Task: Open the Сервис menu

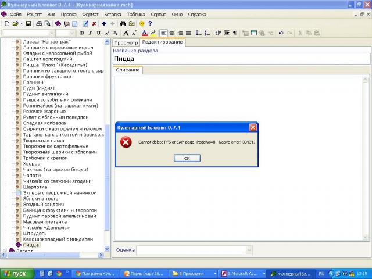Action: (x=158, y=15)
